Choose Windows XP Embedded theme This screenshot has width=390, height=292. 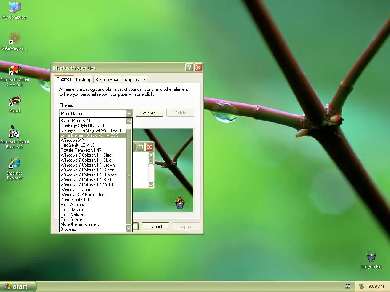coord(93,195)
